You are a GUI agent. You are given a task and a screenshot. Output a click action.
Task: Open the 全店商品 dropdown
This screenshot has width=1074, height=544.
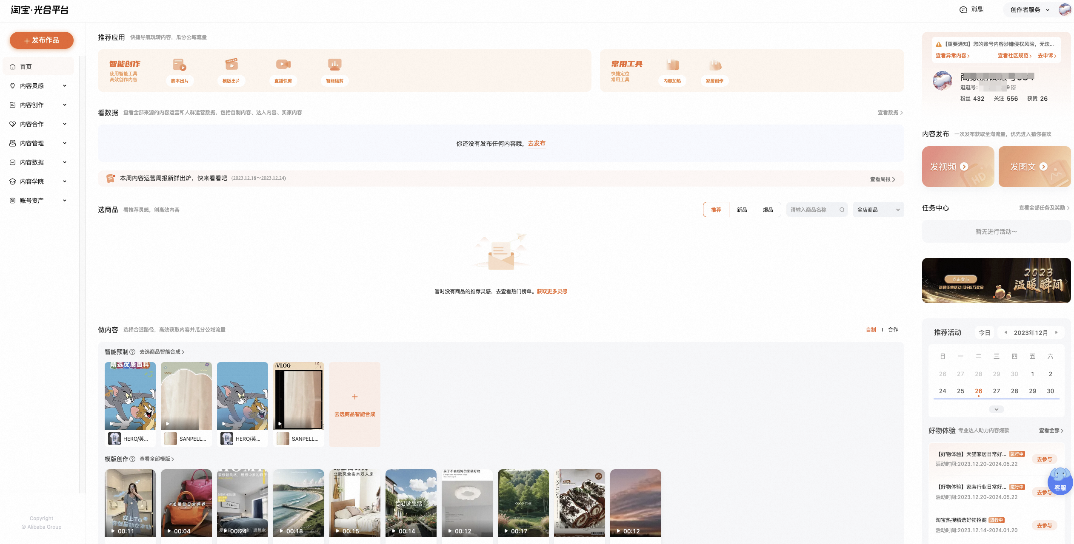tap(878, 210)
